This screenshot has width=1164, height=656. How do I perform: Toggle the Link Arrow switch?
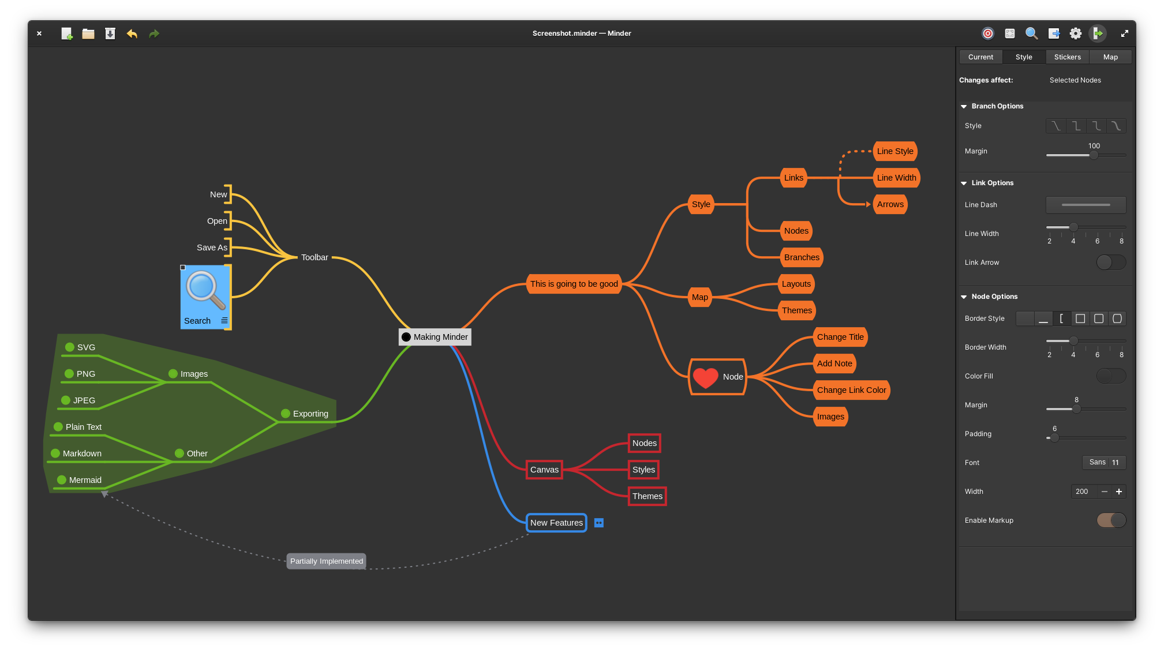[1110, 261]
